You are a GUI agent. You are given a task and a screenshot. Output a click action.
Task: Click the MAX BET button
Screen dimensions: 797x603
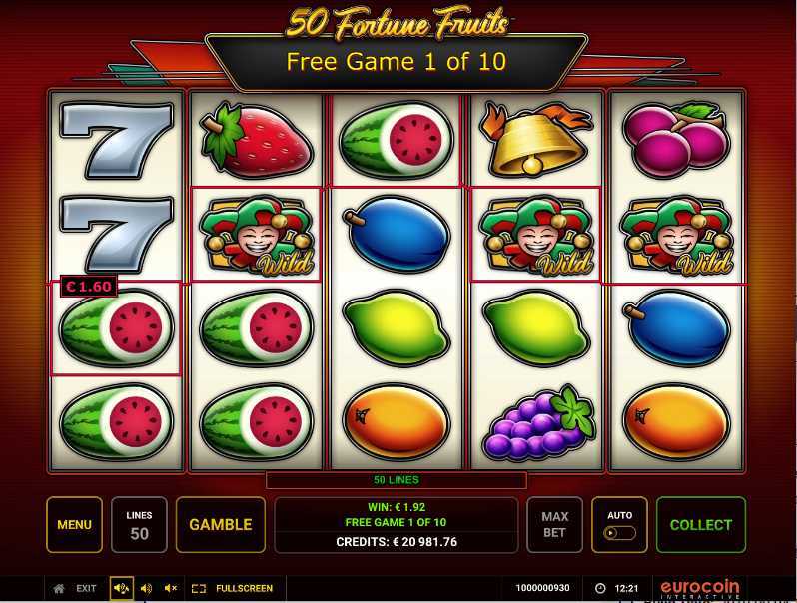click(554, 525)
